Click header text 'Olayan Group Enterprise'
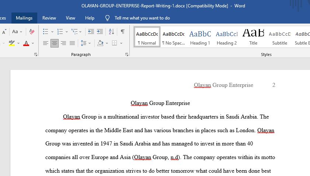 (223, 85)
